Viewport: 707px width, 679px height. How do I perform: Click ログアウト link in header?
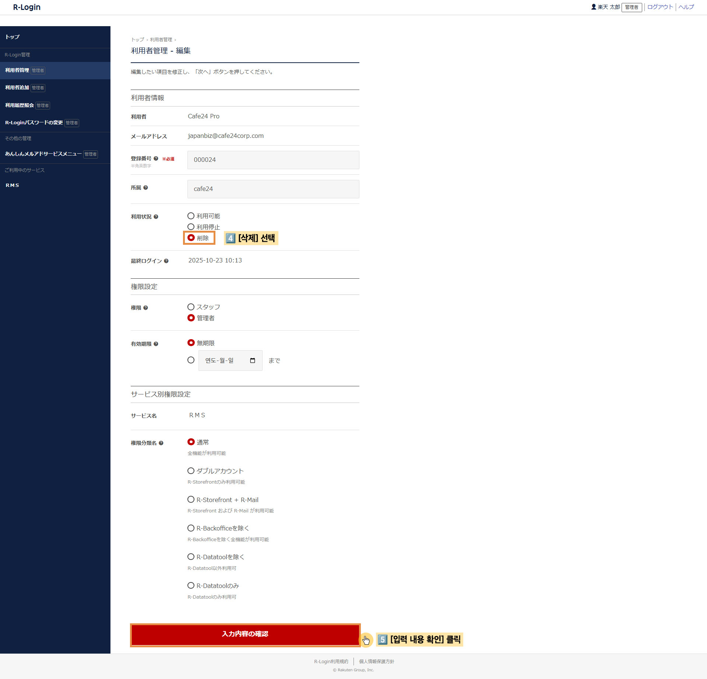(660, 7)
